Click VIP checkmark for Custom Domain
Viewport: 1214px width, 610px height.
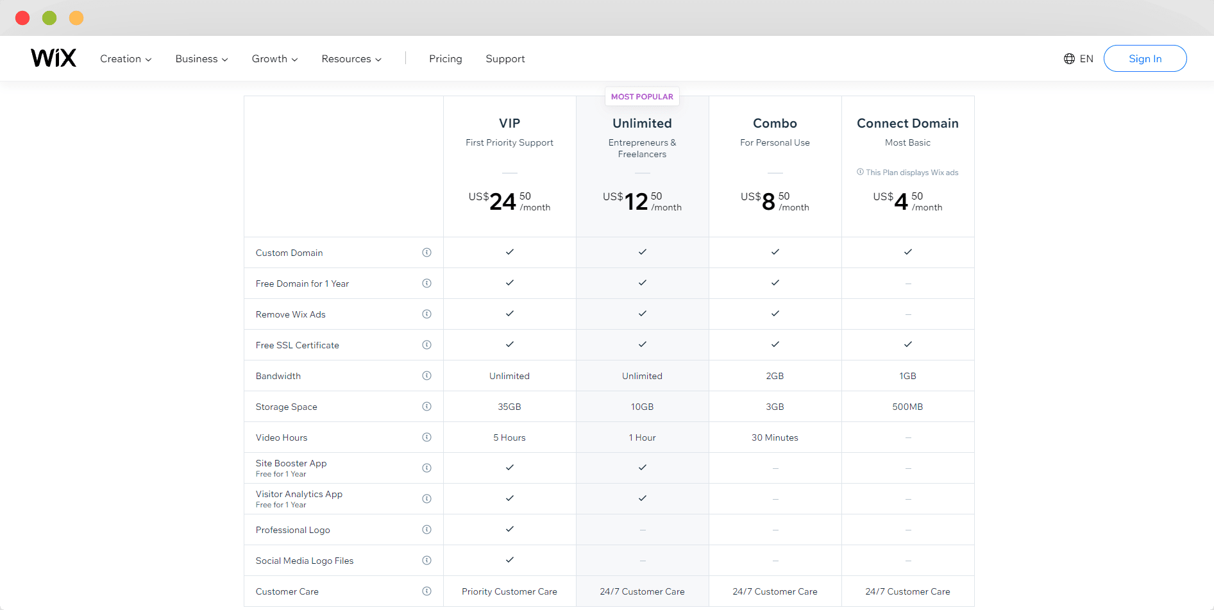click(x=510, y=252)
